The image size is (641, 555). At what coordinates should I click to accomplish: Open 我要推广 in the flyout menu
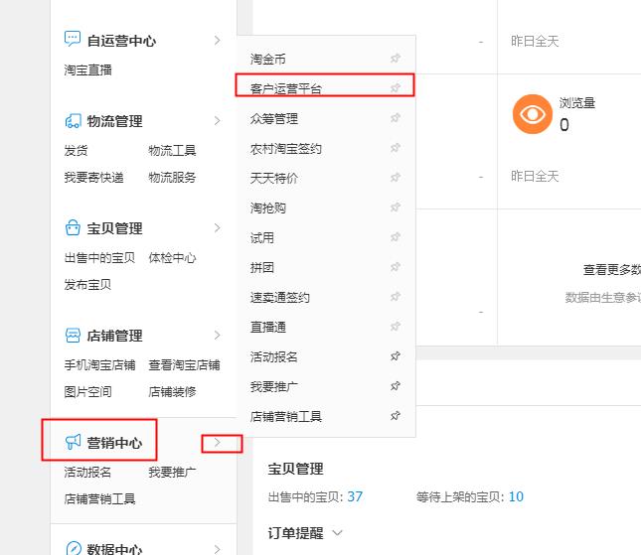pos(274,387)
